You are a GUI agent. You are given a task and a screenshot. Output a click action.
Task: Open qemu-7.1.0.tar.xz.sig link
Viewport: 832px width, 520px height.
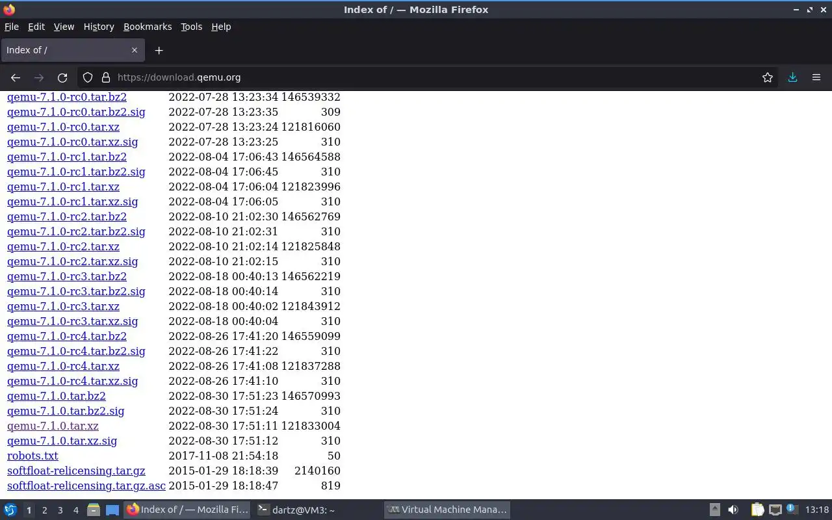click(x=62, y=441)
